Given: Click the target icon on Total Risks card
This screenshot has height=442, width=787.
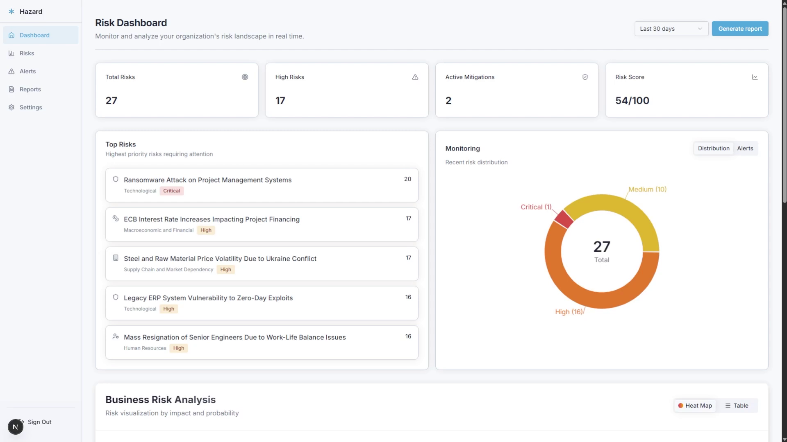Looking at the screenshot, I should pos(245,77).
